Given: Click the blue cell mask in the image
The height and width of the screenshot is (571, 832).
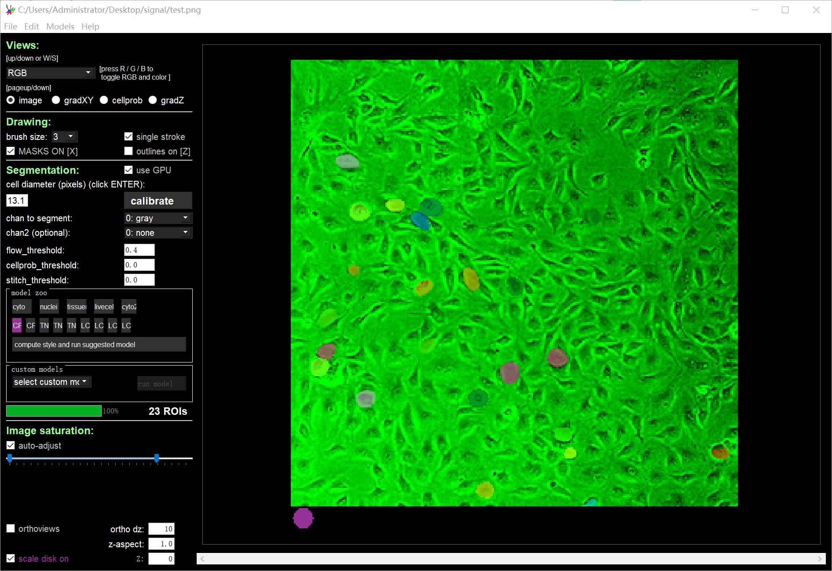Looking at the screenshot, I should (420, 221).
